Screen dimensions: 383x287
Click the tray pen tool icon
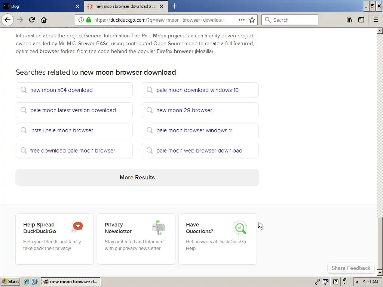(x=317, y=282)
